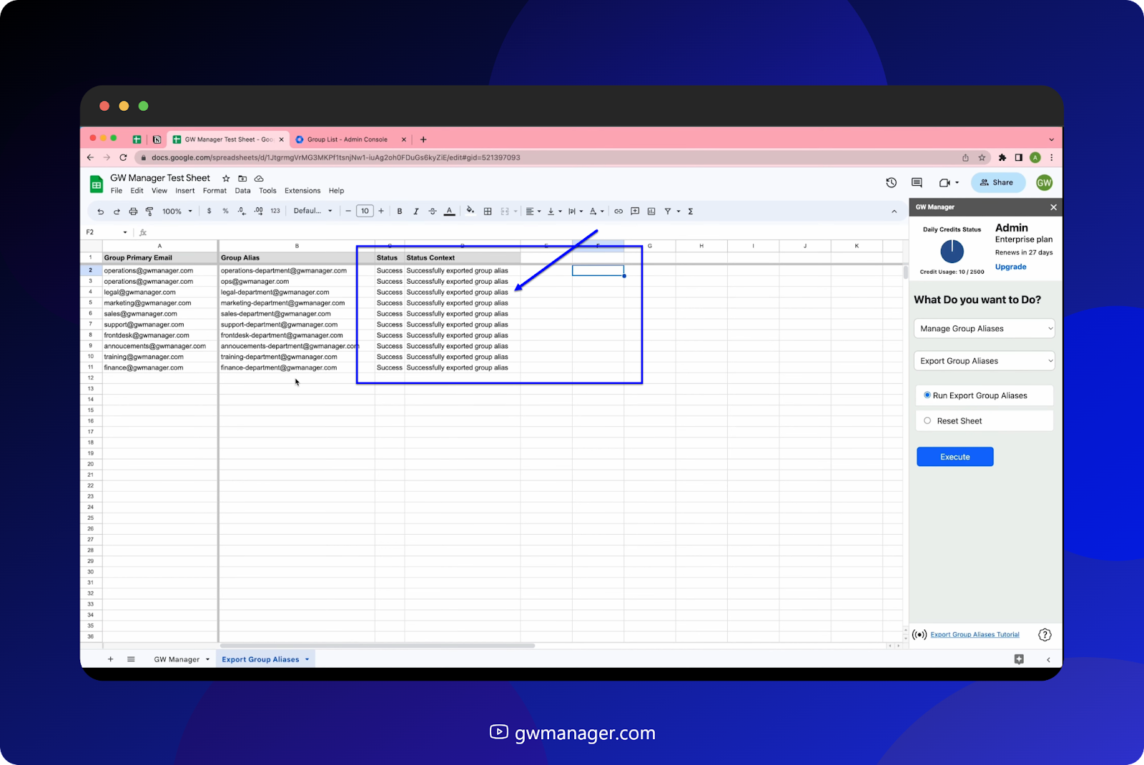Viewport: 1144px width, 765px height.
Task: Open the Explore button at bottom right
Action: 1019,659
